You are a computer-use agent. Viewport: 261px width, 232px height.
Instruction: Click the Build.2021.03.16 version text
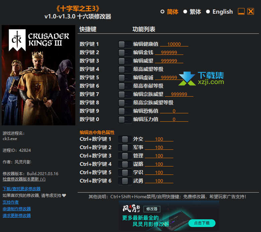click(42, 174)
